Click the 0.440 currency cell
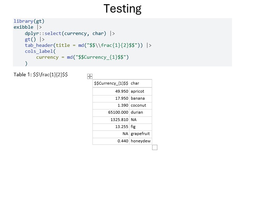Screen dimensions: 254x199 [x=111, y=141]
